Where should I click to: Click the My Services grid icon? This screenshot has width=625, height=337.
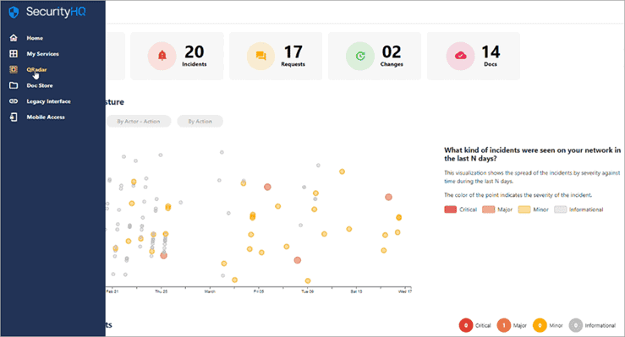point(14,53)
